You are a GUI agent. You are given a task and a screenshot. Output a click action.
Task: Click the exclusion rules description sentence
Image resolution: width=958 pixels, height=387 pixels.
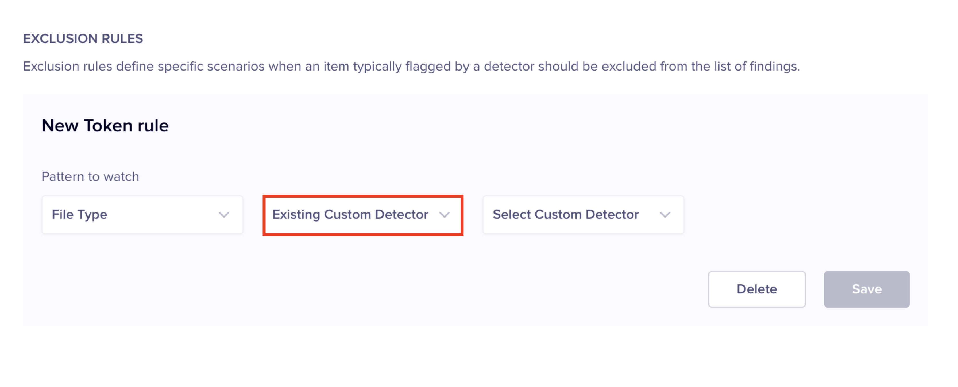tap(411, 67)
